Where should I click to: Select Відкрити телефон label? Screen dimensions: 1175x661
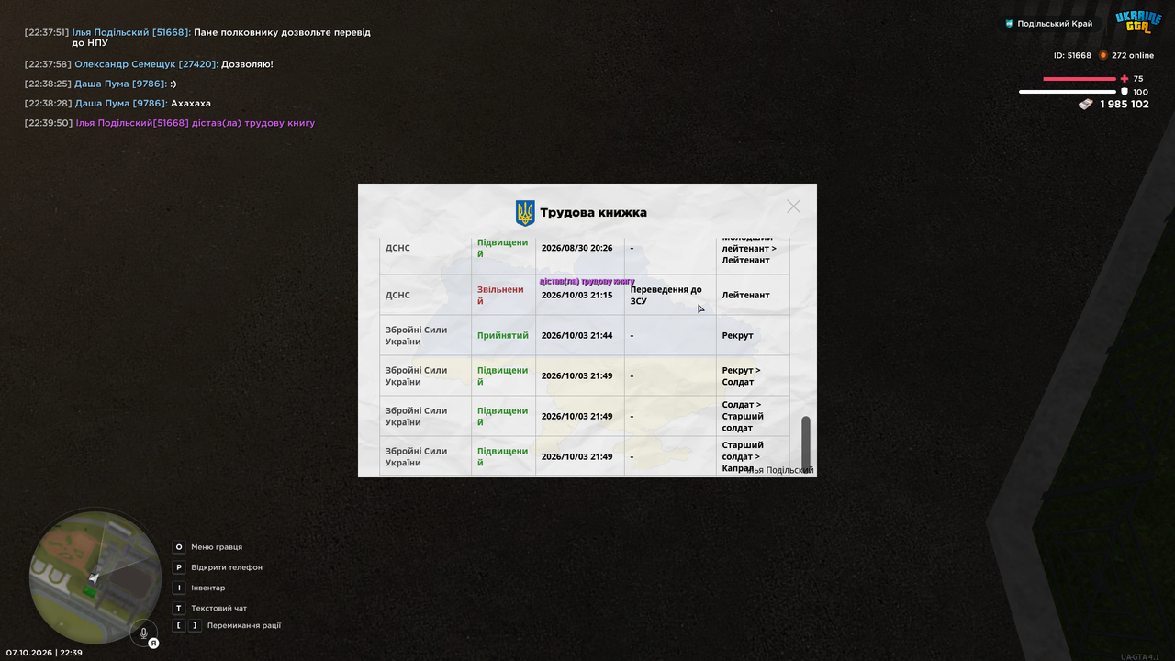[x=227, y=567]
